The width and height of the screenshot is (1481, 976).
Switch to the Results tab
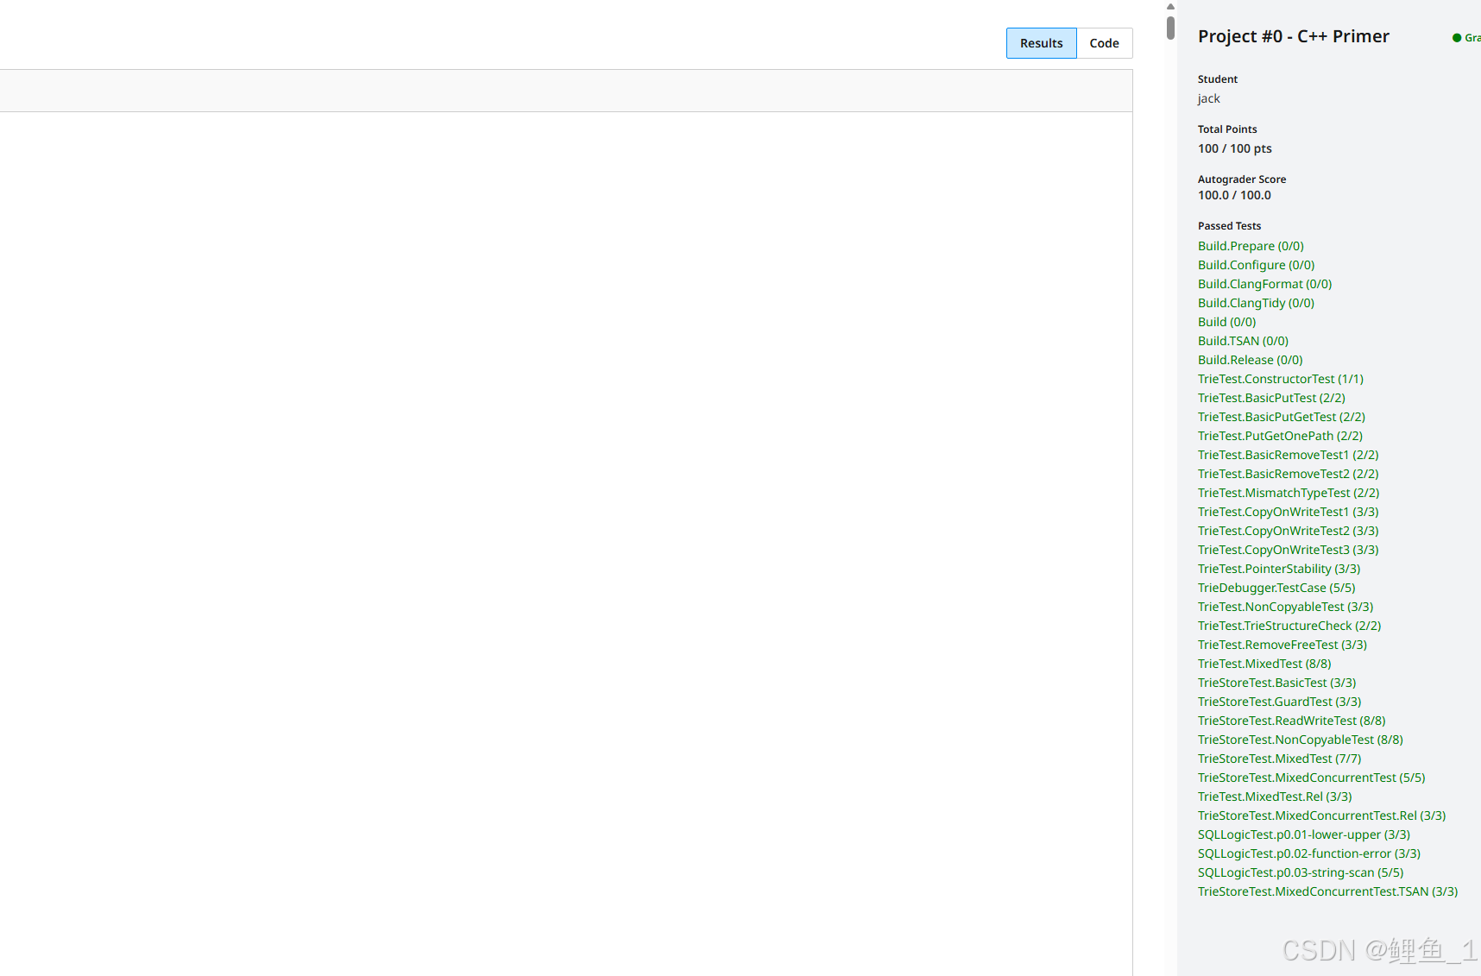click(x=1041, y=43)
